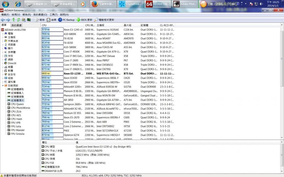Open the 報告(R) menu

(27, 15)
